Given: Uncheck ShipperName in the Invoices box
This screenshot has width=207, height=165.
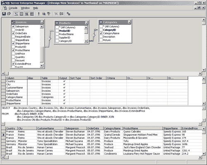Looking at the screenshot, I should (13, 43).
